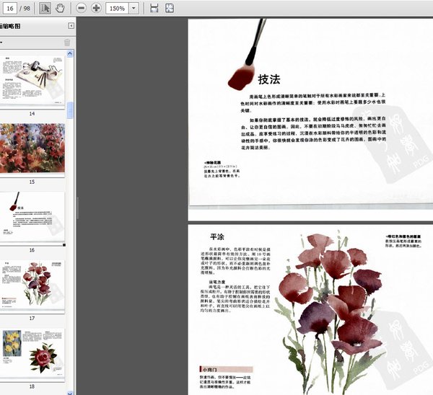Open the zoom percentage dropdown arrow

pos(134,8)
